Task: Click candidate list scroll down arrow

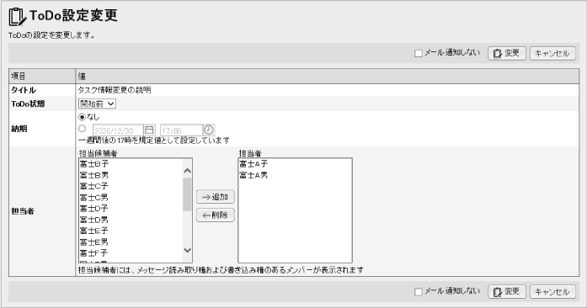Action: [x=187, y=250]
